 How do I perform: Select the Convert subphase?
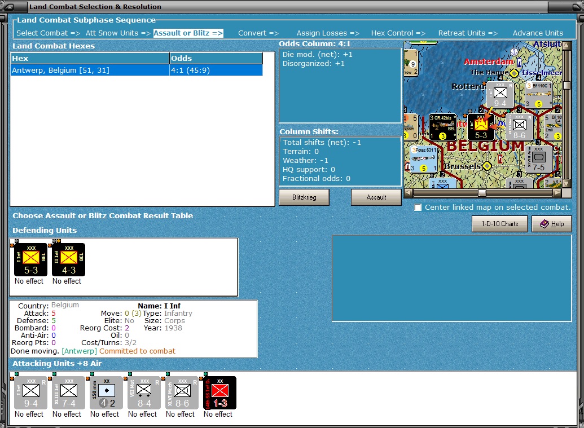[x=258, y=33]
